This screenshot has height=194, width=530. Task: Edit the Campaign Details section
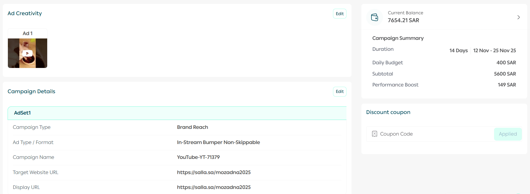tap(339, 92)
